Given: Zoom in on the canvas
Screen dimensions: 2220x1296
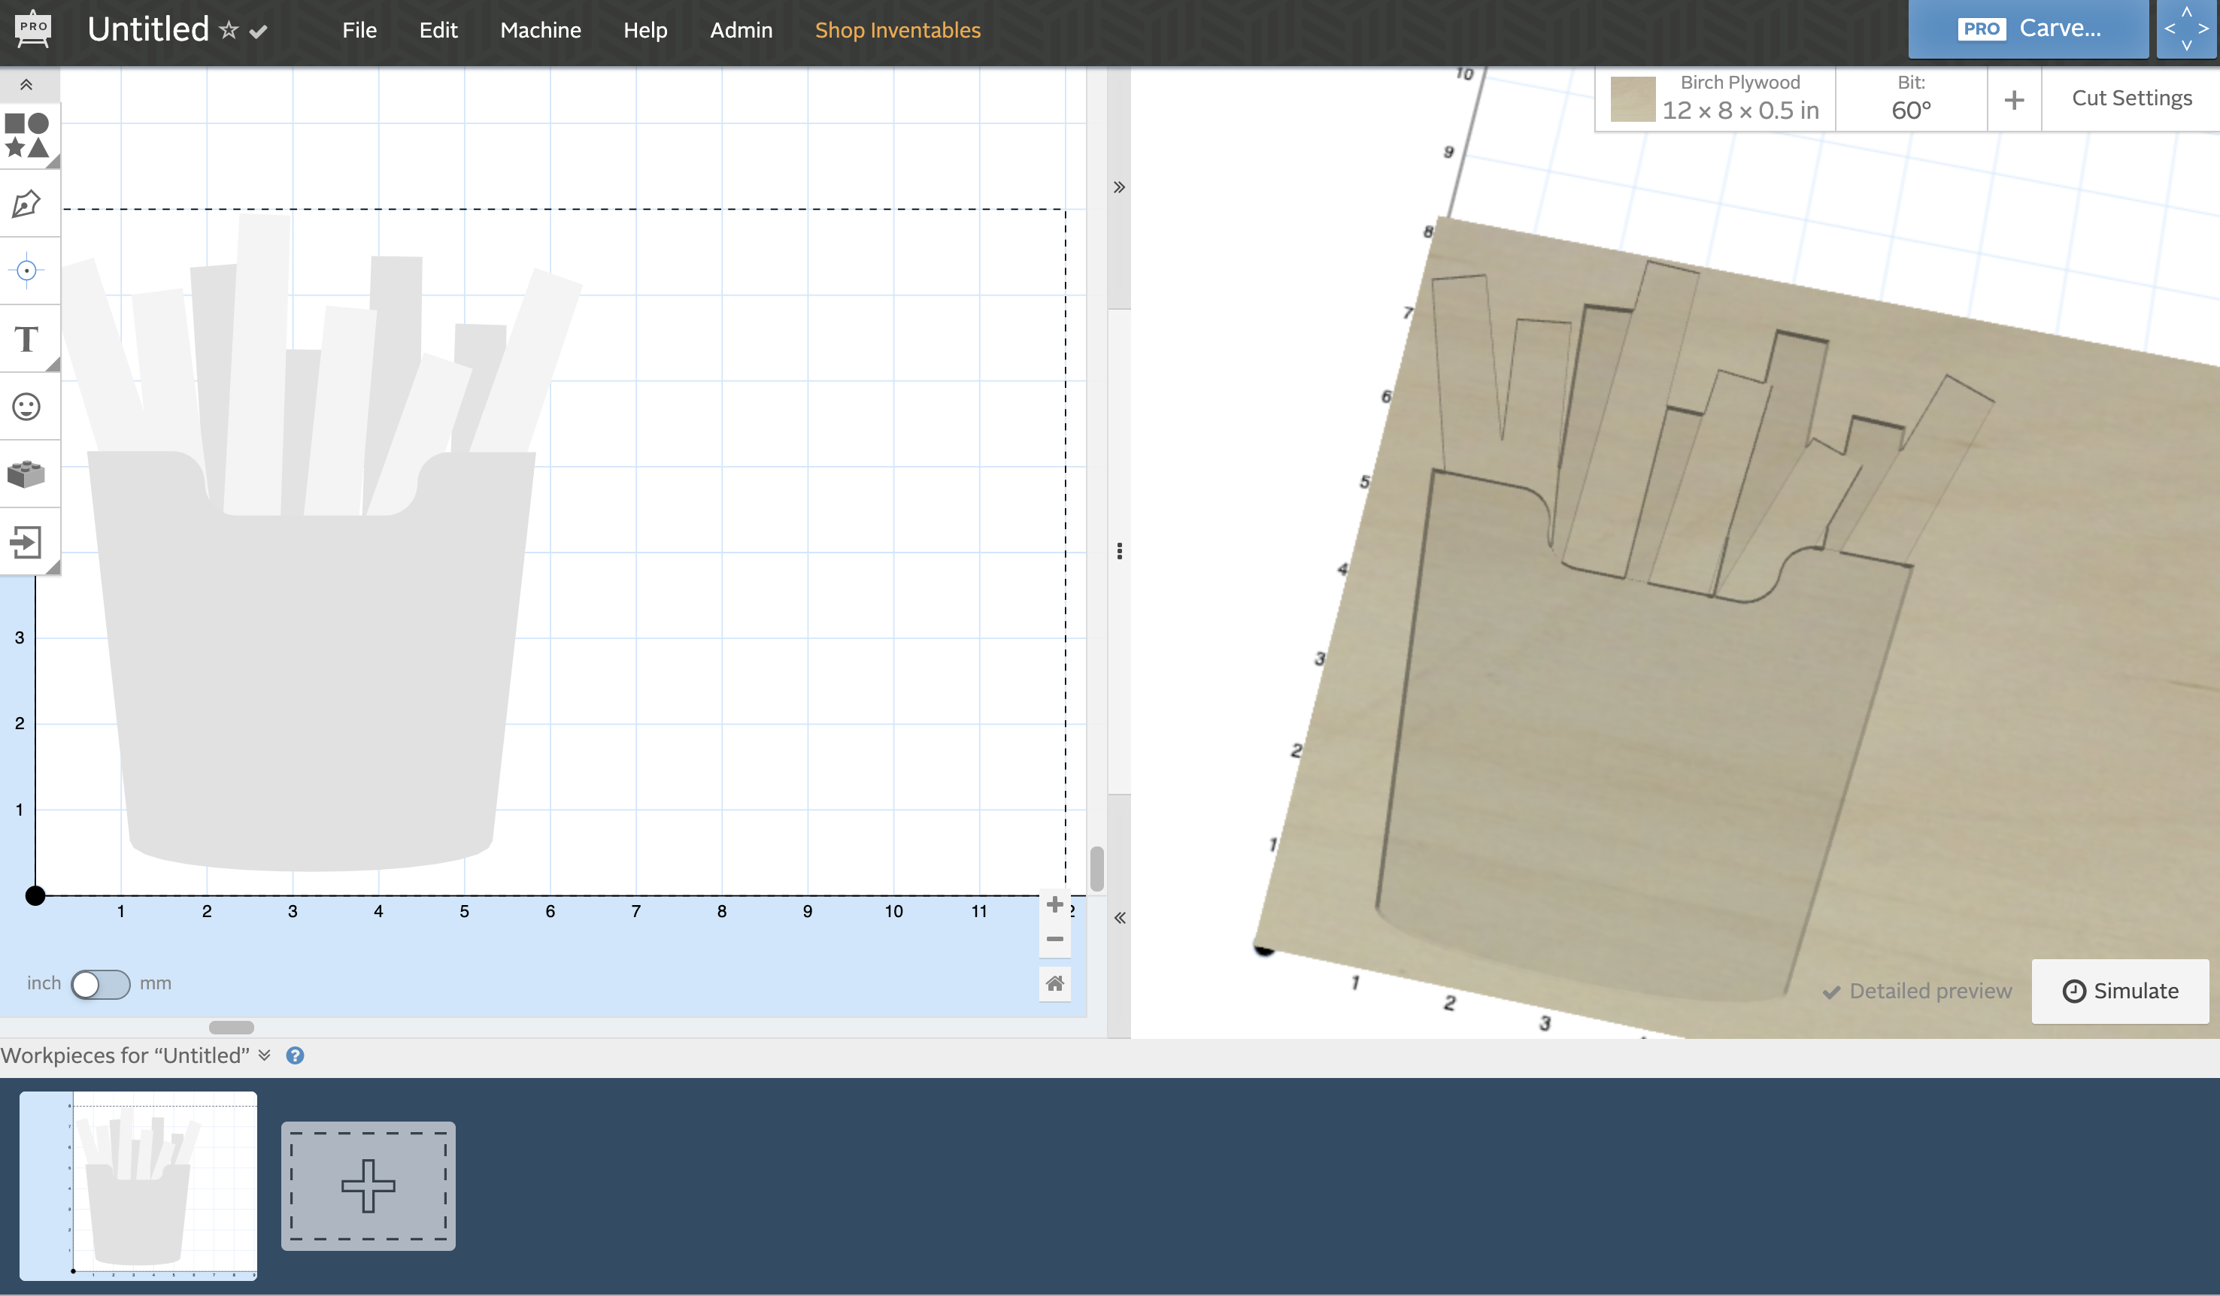Looking at the screenshot, I should pos(1054,904).
